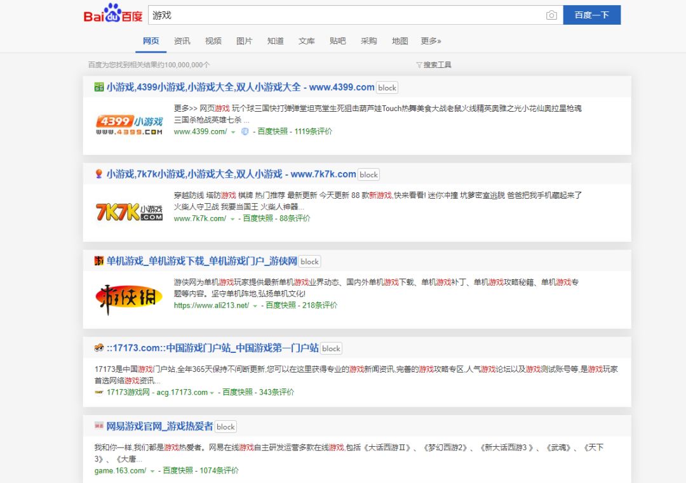Toggle block on the 4399 search result
686x483 pixels.
tap(387, 88)
